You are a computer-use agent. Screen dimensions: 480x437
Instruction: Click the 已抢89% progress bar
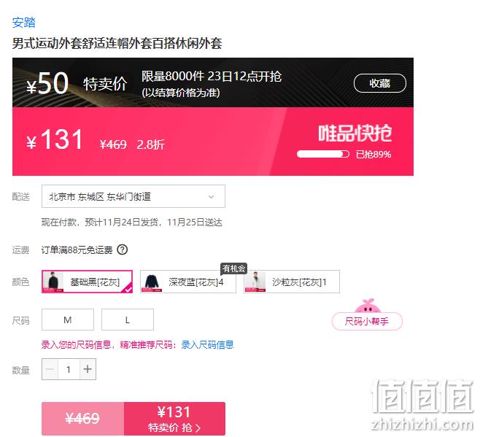[x=323, y=154]
